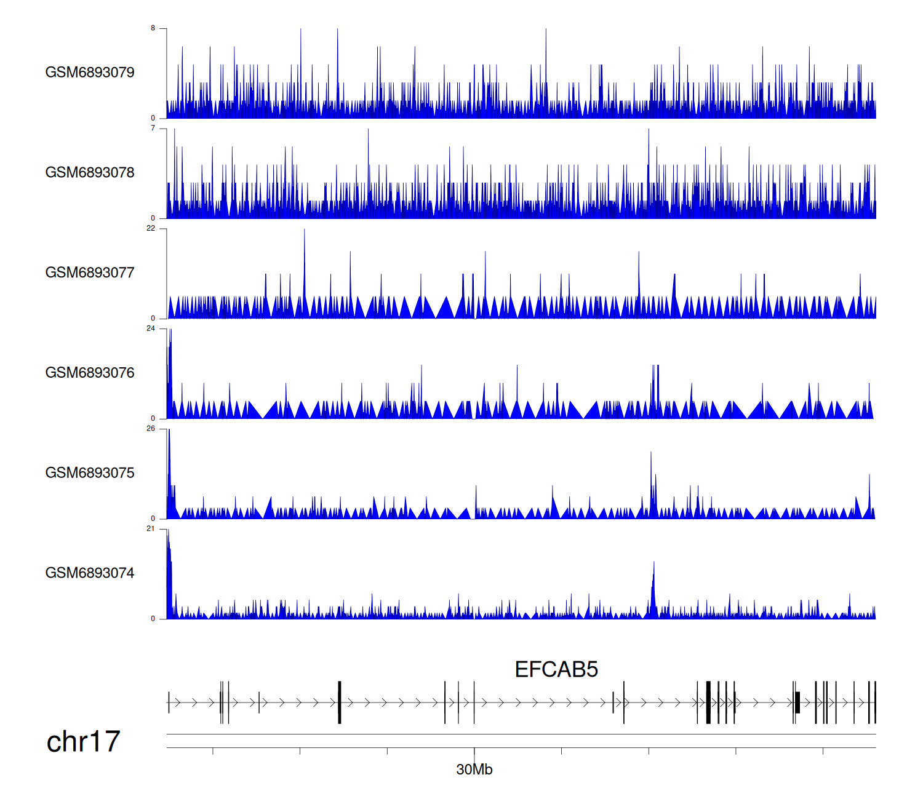Viewport: 923px width, 812px height.
Task: Select the y-axis maximum value 26
Action: tap(151, 429)
